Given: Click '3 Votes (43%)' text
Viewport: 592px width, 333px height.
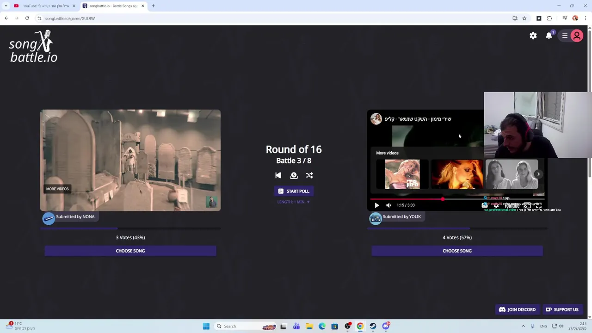Looking at the screenshot, I should 130,237.
